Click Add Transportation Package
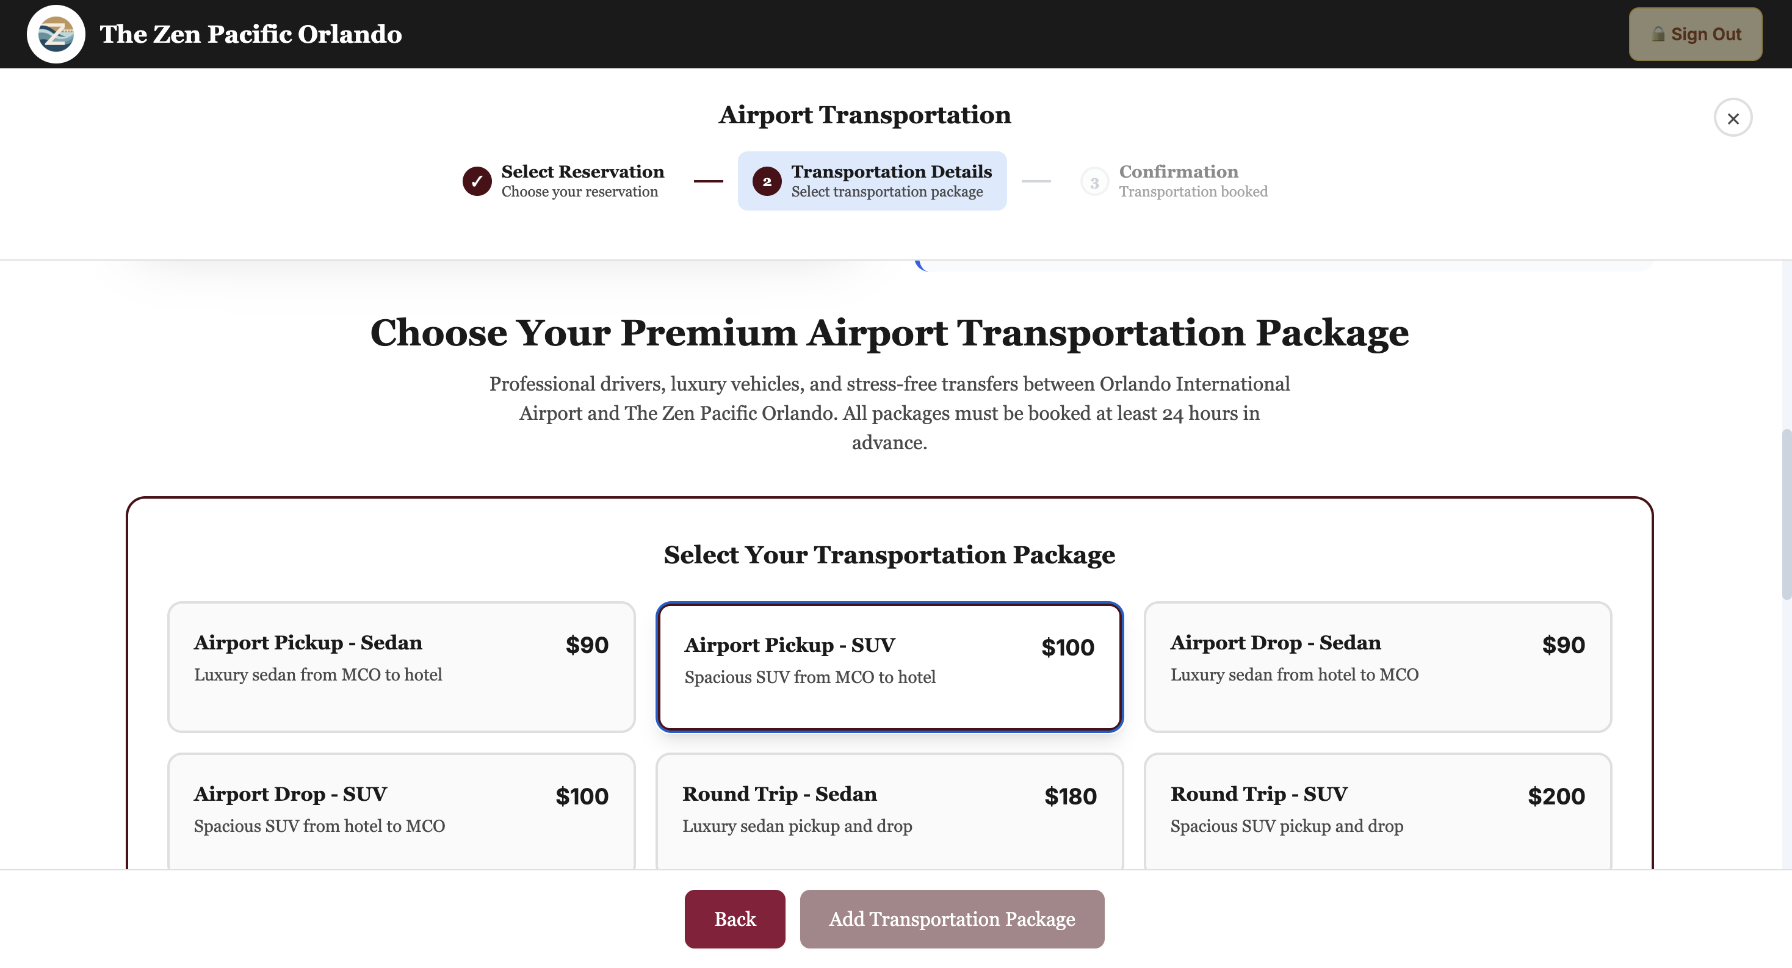 [951, 919]
